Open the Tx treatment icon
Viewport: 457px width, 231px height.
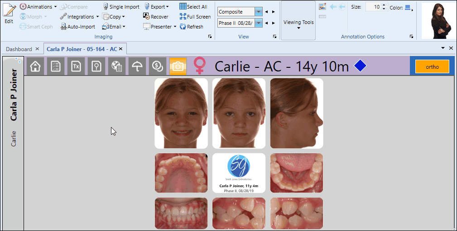(x=75, y=66)
